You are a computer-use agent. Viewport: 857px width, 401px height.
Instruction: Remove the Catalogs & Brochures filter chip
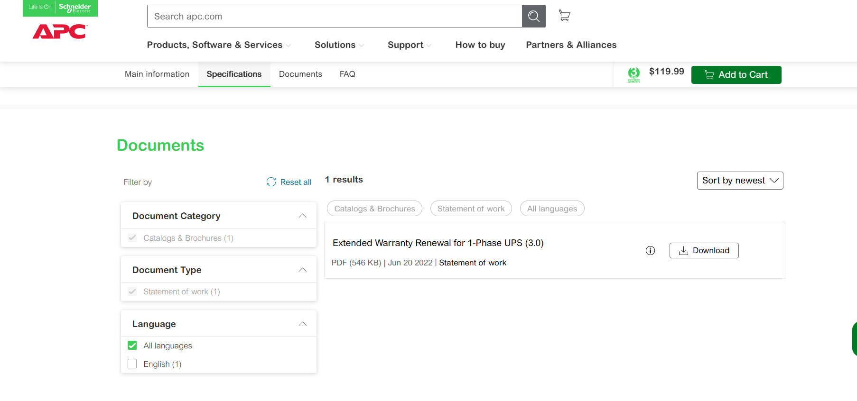(x=374, y=209)
